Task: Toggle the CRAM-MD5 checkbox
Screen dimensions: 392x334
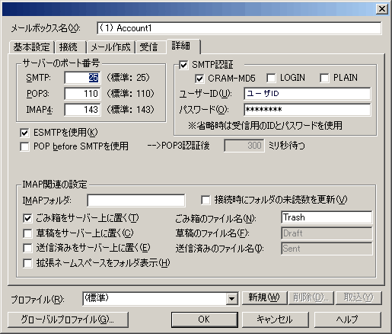Action: [199, 79]
